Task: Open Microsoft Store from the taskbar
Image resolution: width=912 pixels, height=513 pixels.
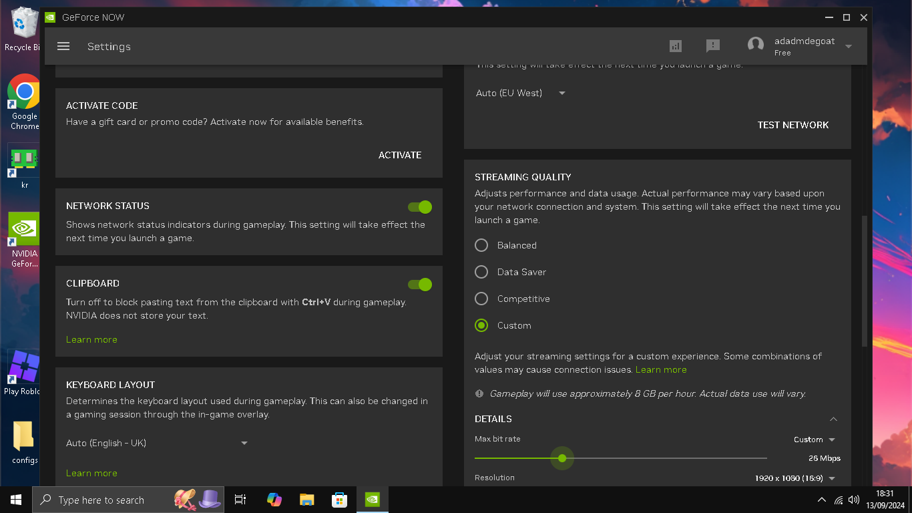Action: (x=340, y=500)
